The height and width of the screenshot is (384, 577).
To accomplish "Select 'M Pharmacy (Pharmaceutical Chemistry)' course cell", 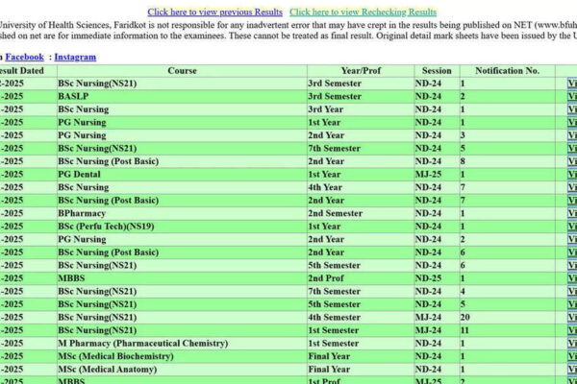I will [182, 344].
